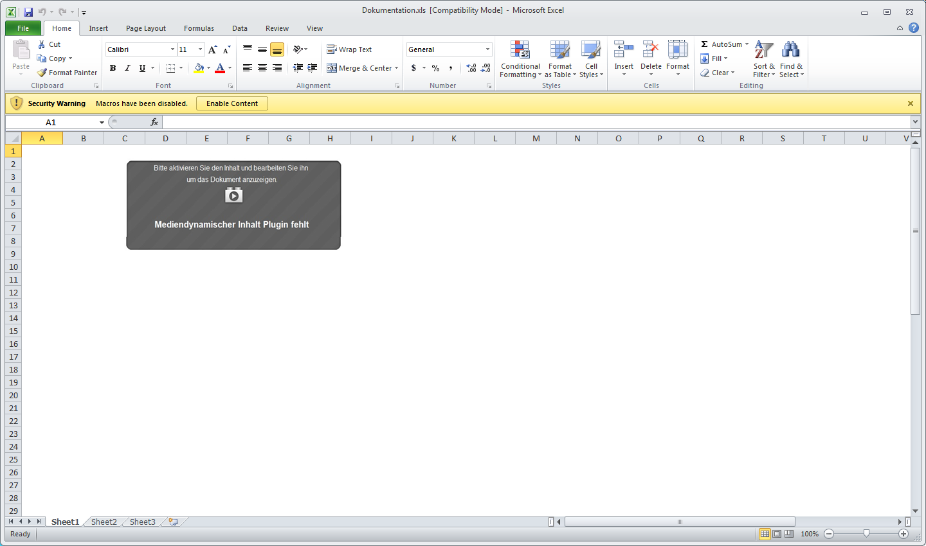
Task: Click the Format Painter brush icon
Action: 42,73
